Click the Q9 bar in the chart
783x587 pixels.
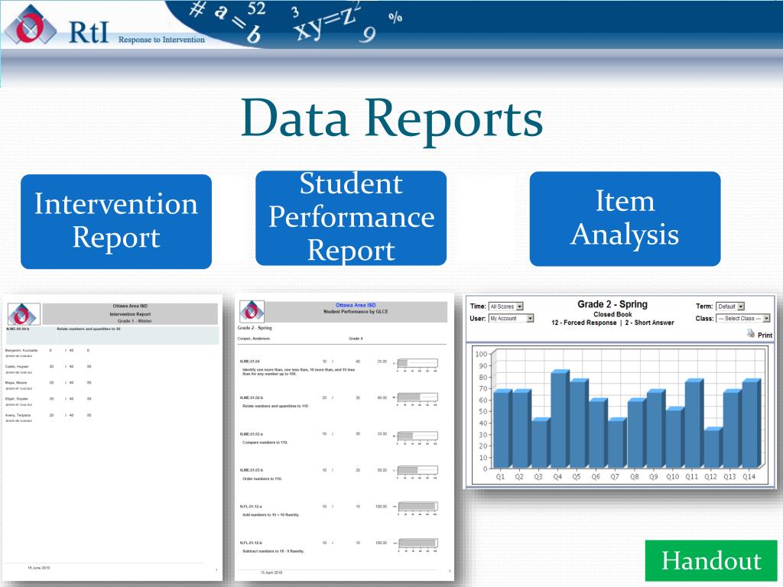655,429
